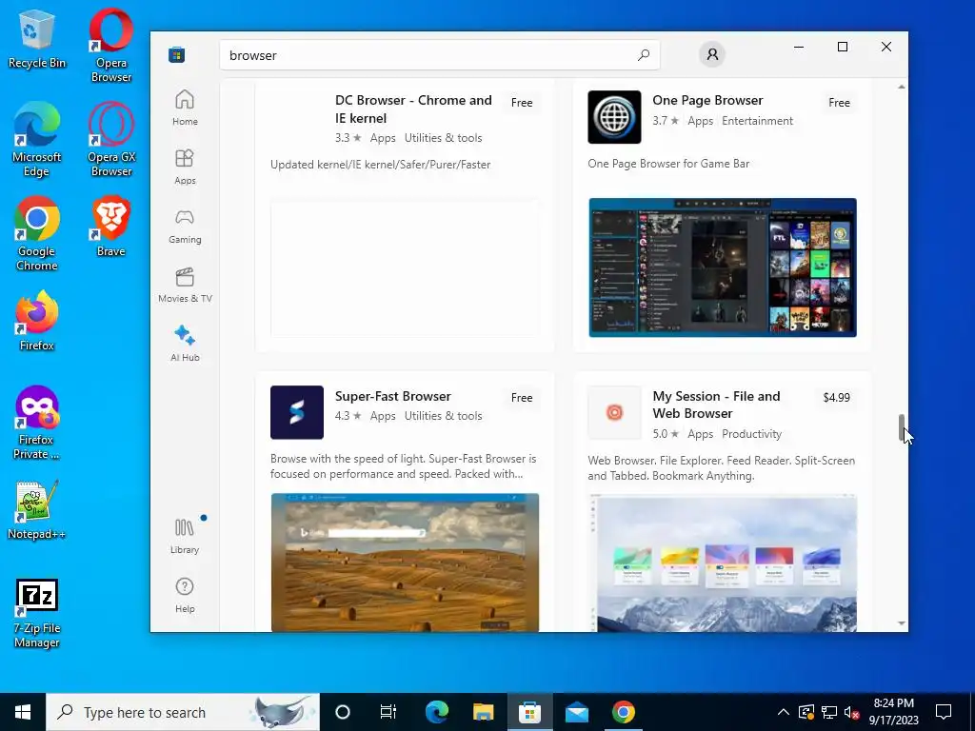Select Opera GX Browser desktop shortcut
975x731 pixels.
coord(110,140)
